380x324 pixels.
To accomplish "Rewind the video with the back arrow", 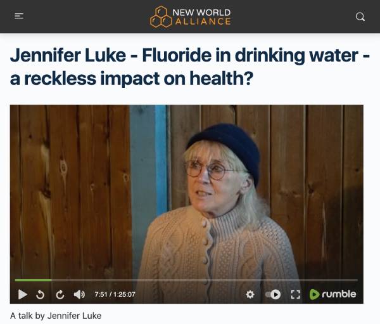I will (x=41, y=295).
